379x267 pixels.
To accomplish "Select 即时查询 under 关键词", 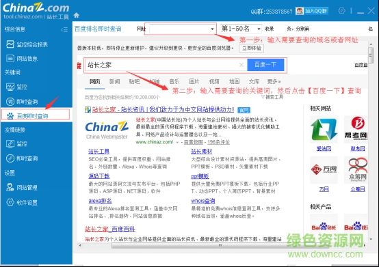I will (x=27, y=102).
